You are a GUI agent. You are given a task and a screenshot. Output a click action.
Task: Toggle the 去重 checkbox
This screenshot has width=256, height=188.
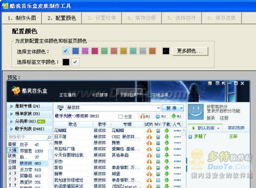[x=120, y=117]
